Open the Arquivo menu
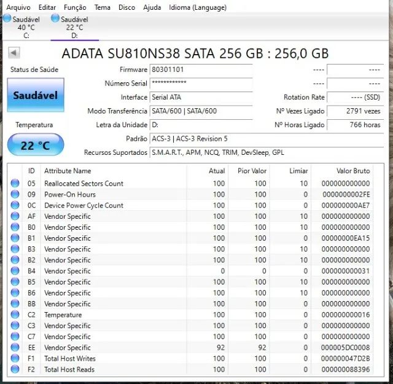 click(x=18, y=7)
